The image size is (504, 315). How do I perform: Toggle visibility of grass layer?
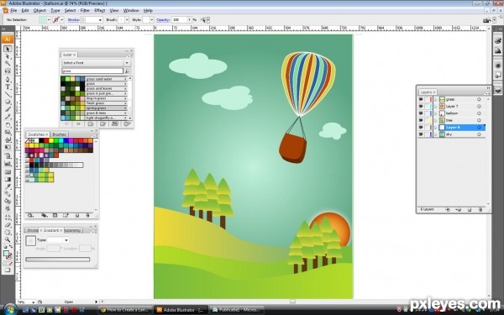click(421, 99)
